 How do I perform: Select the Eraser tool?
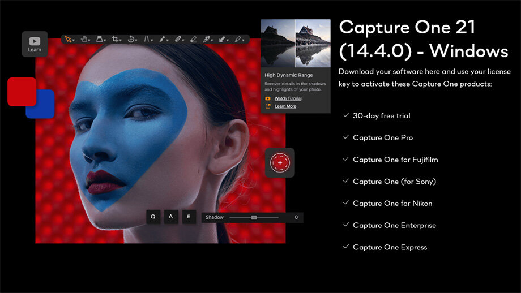click(x=194, y=40)
